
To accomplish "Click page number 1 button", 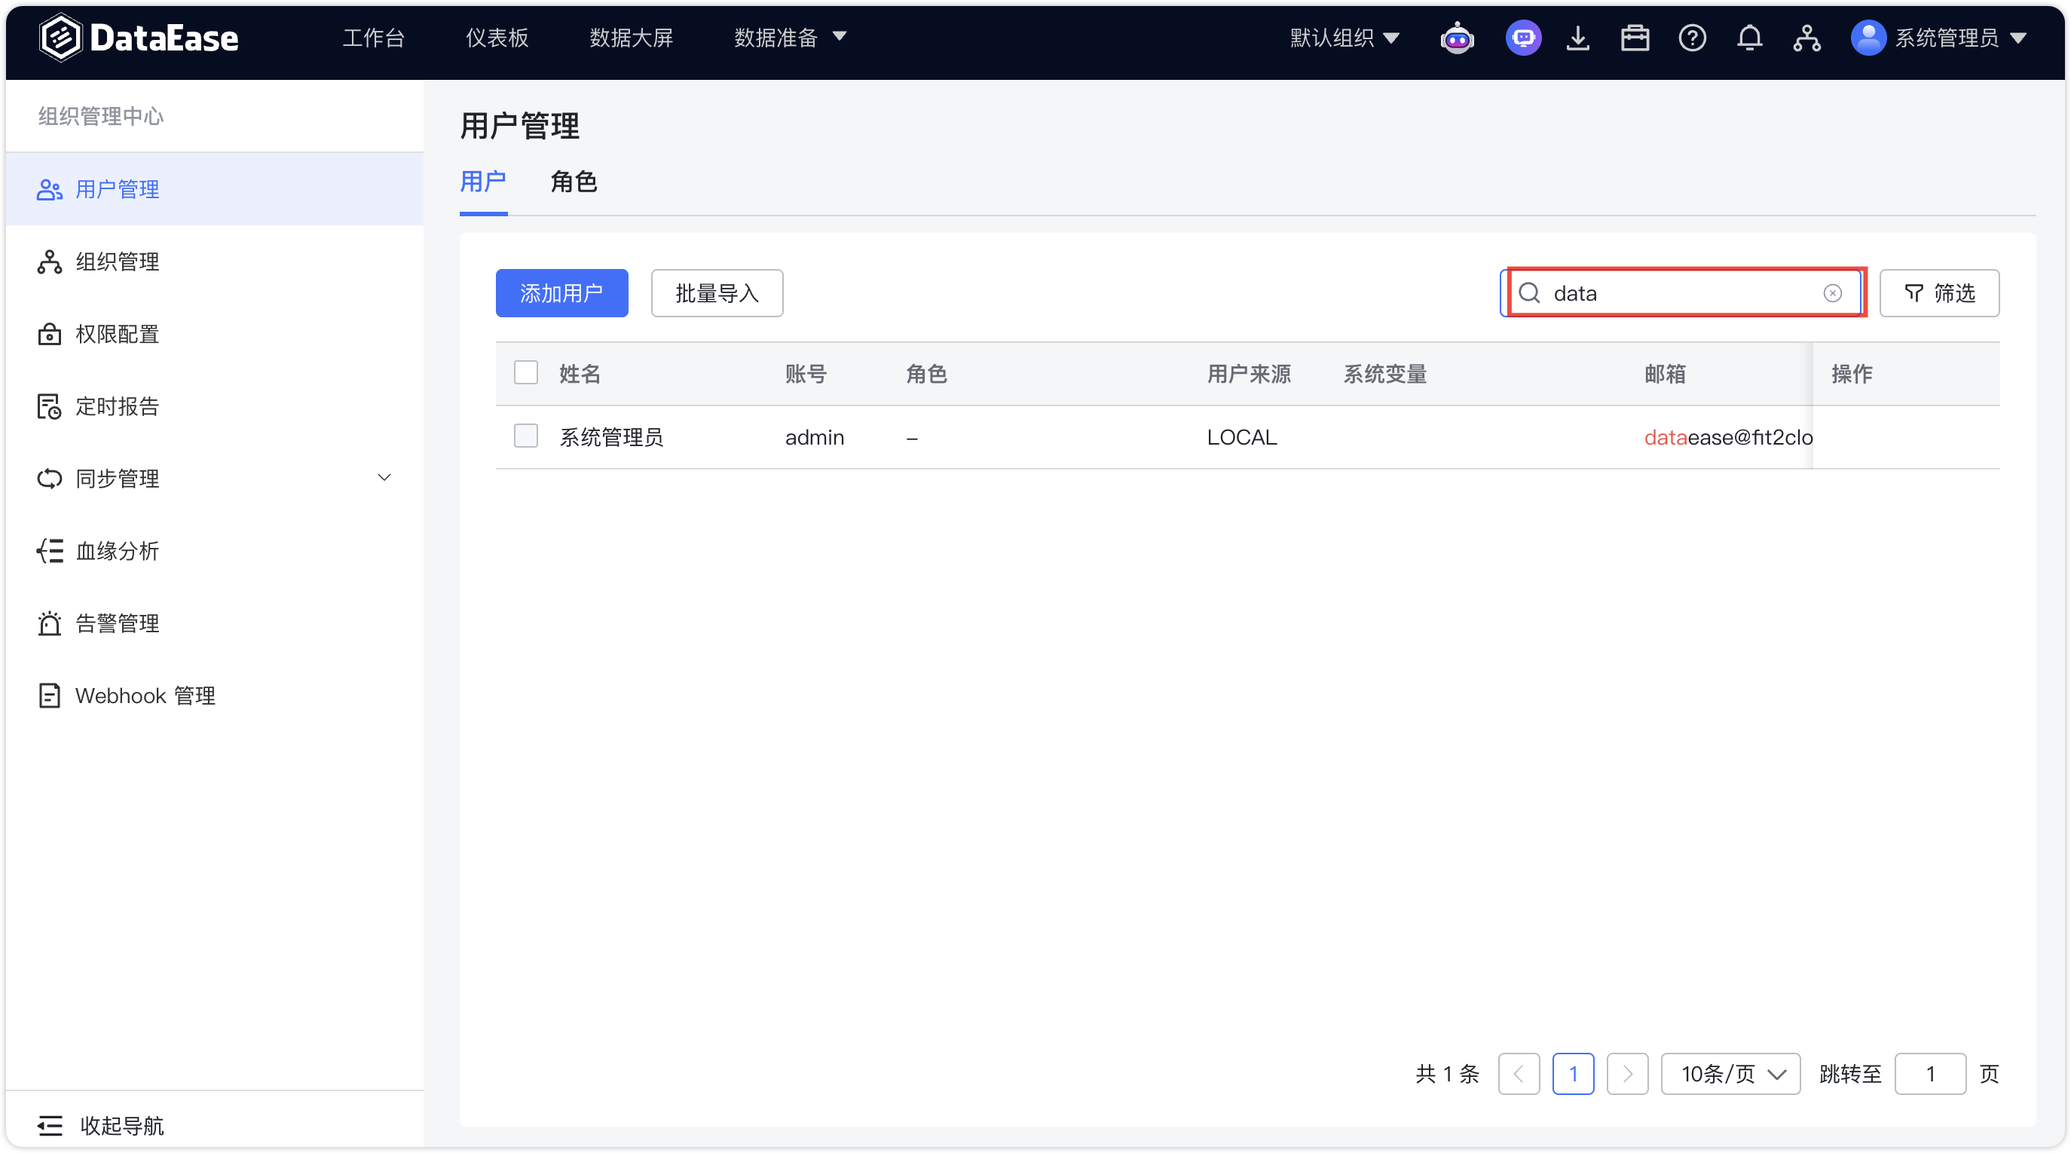I will coord(1574,1073).
